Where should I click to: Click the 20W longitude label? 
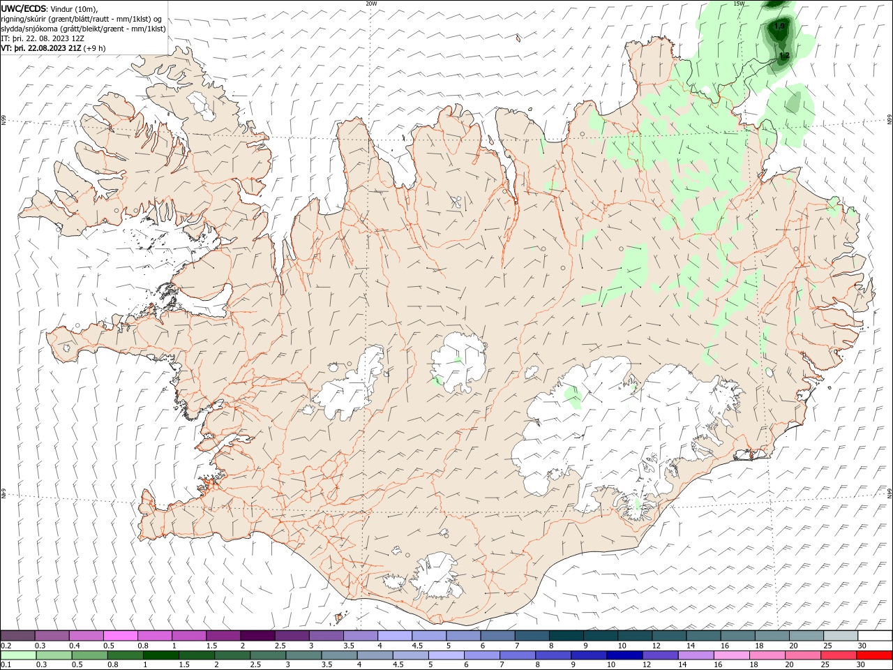coord(371,3)
